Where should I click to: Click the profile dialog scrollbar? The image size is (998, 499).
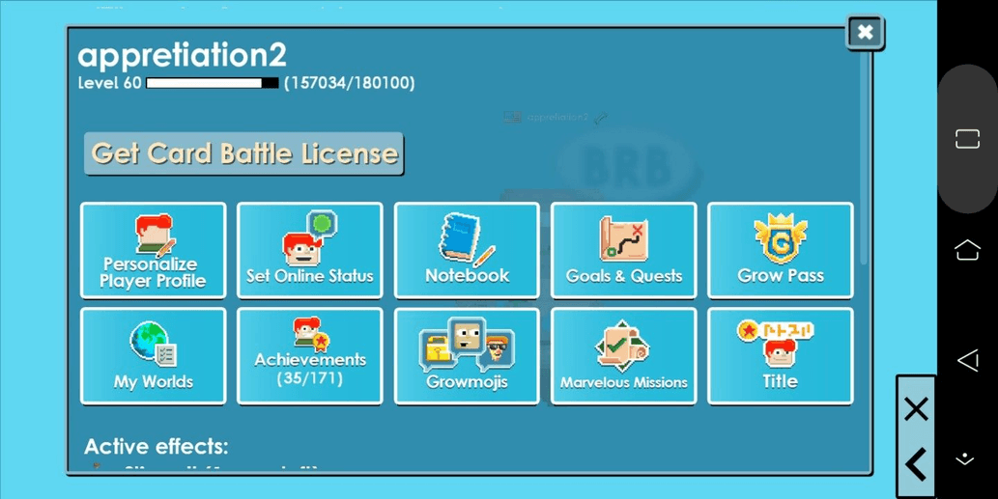[864, 157]
